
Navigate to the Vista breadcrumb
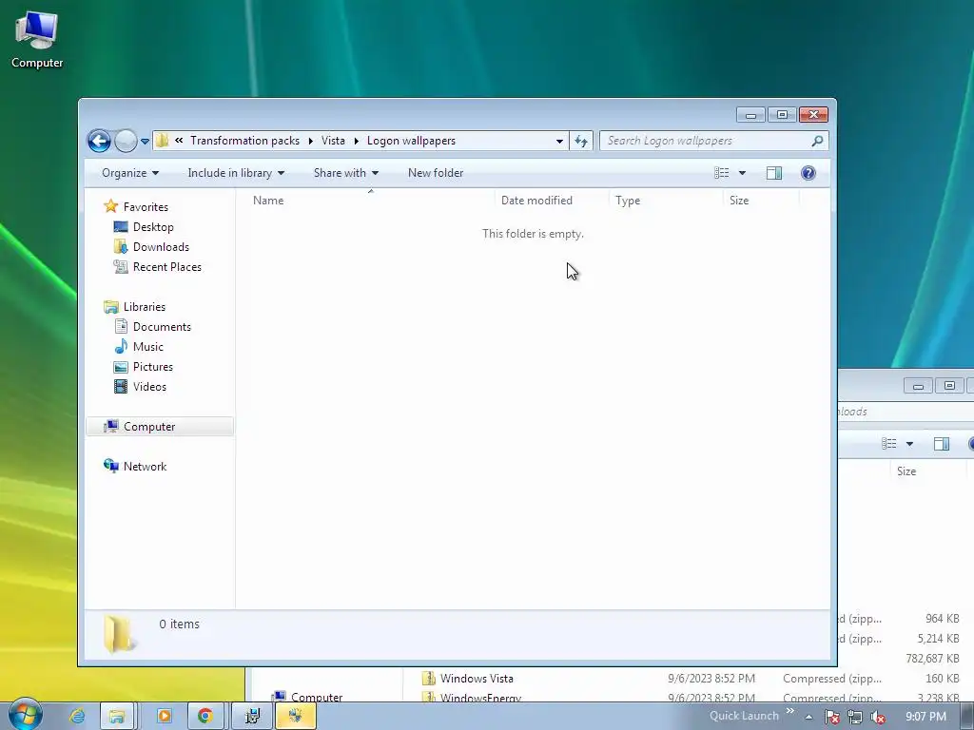[333, 141]
